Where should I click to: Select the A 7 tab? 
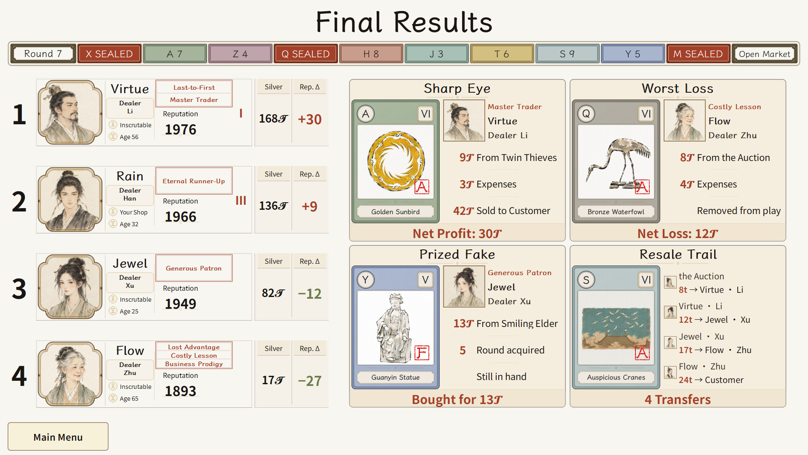click(x=175, y=54)
